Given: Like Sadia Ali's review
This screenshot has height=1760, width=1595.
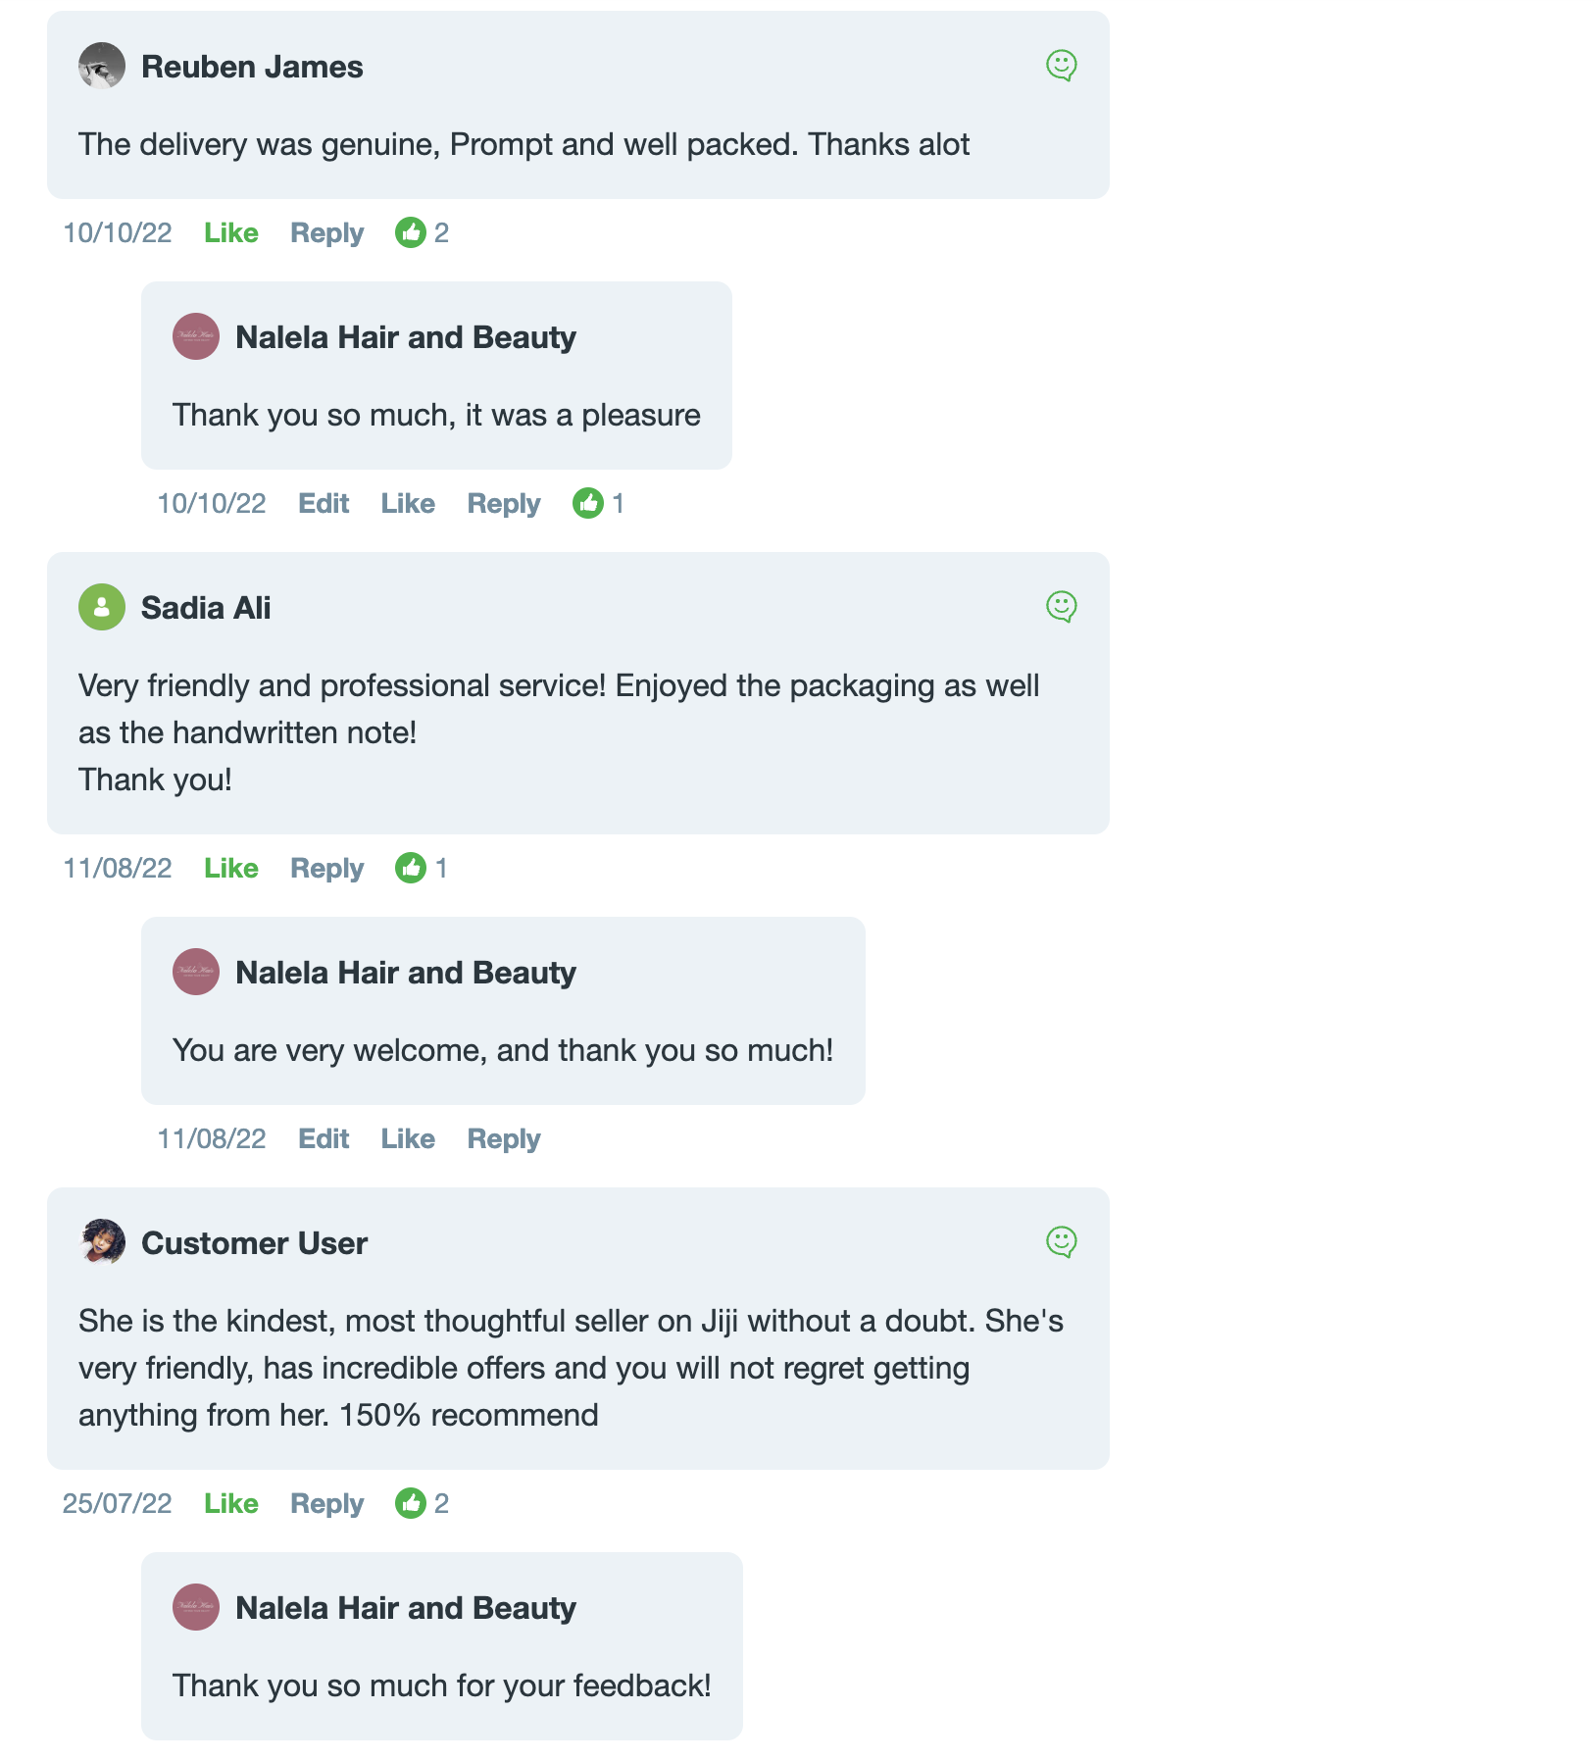Looking at the screenshot, I should tap(231, 868).
